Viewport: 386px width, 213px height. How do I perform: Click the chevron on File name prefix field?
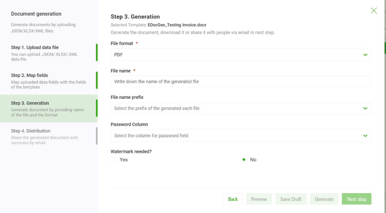pyautogui.click(x=365, y=108)
